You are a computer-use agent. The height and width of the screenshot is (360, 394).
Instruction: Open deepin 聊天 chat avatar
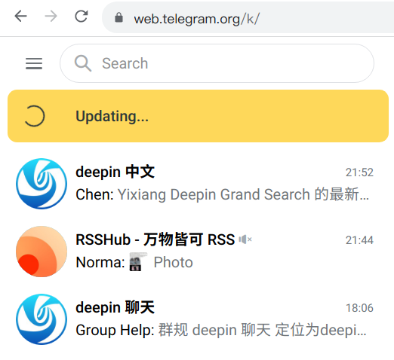(42, 319)
